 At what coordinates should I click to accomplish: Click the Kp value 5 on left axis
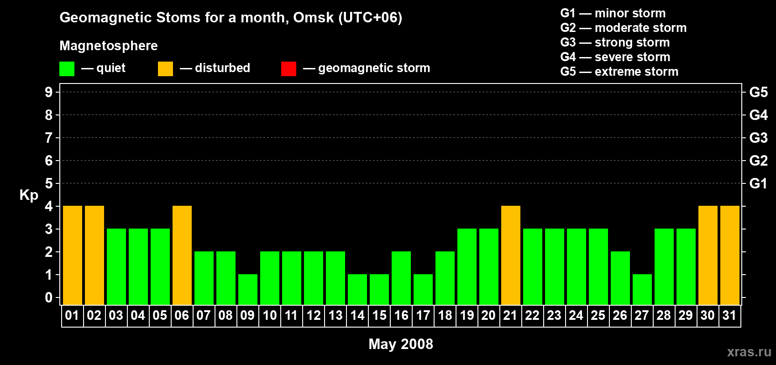point(49,183)
